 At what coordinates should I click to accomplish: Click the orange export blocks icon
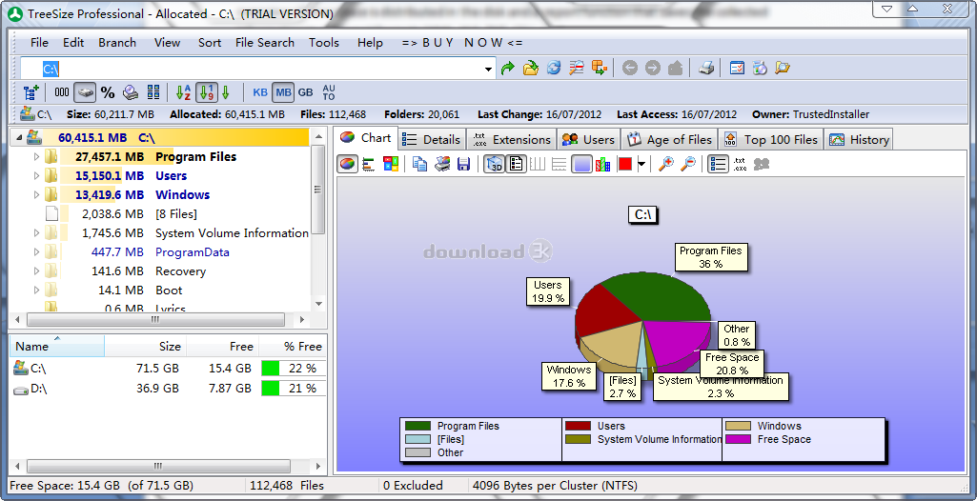click(x=599, y=68)
